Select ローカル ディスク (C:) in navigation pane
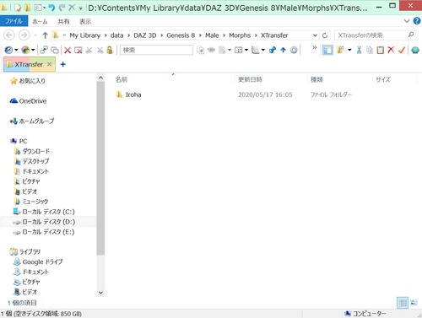 pos(48,212)
